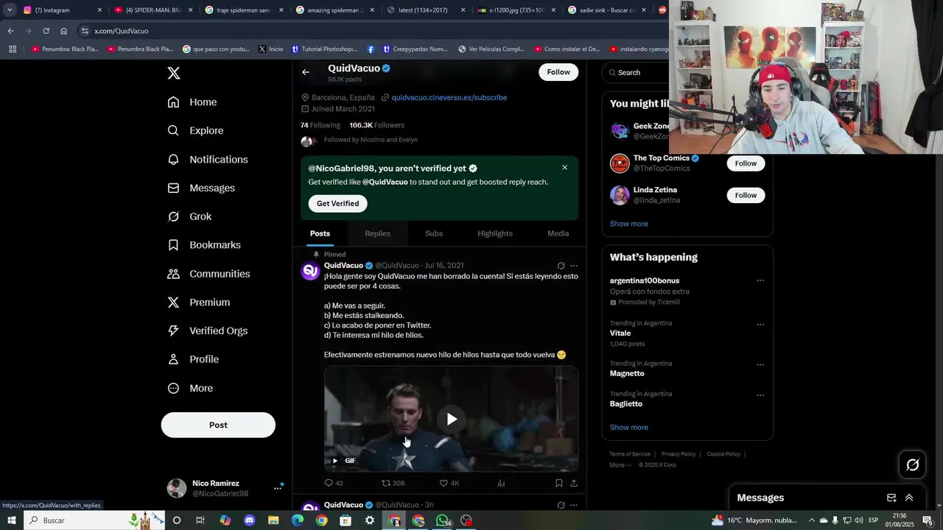
Task: Dismiss the verification banner with X
Action: pyautogui.click(x=565, y=168)
